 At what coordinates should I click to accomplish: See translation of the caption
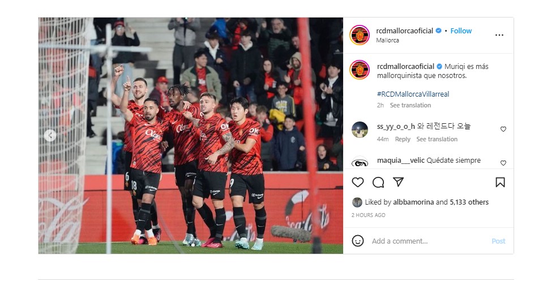tap(411, 105)
